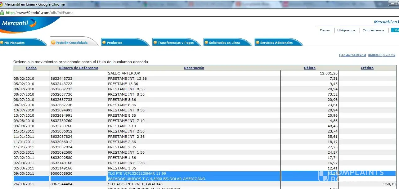Click the 48,46 debit amount

click(332, 126)
